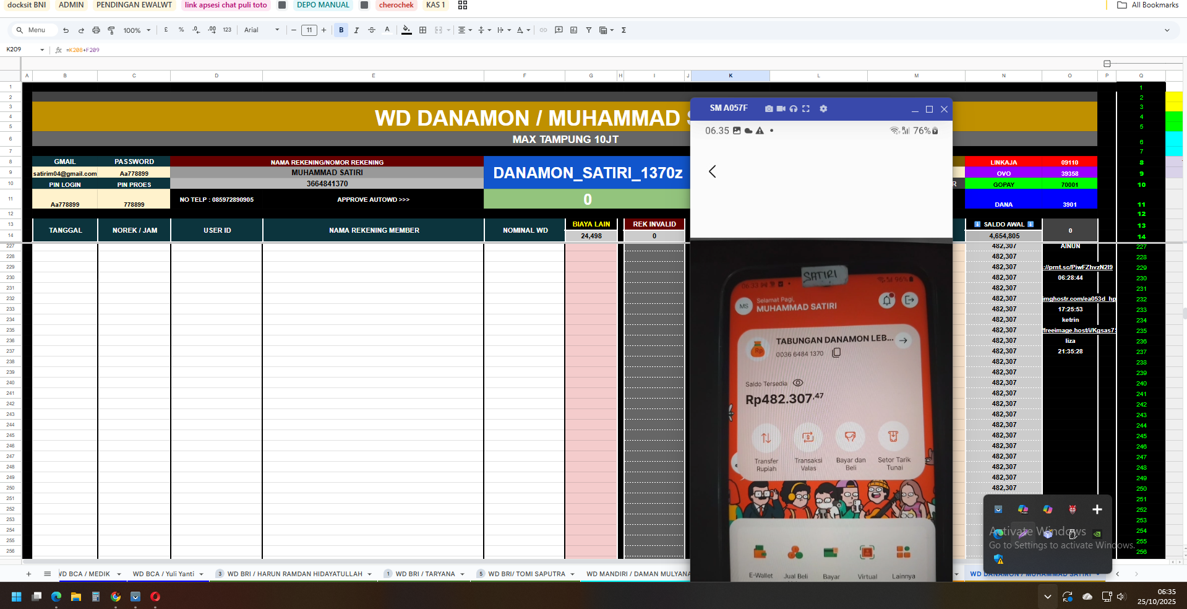Screen dimensions: 1187x609
Task: Open the DEPO MANUAL bookmark
Action: [x=323, y=5]
